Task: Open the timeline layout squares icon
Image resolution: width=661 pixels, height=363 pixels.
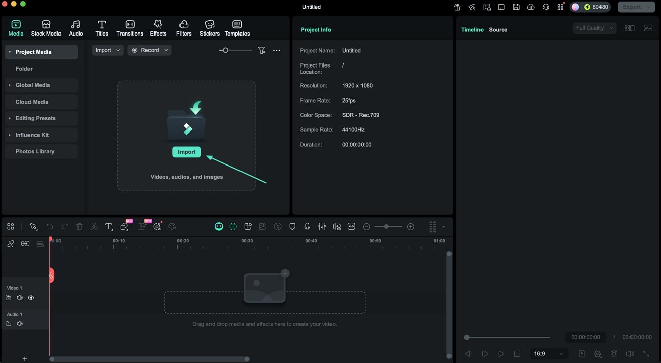Action: (x=11, y=227)
